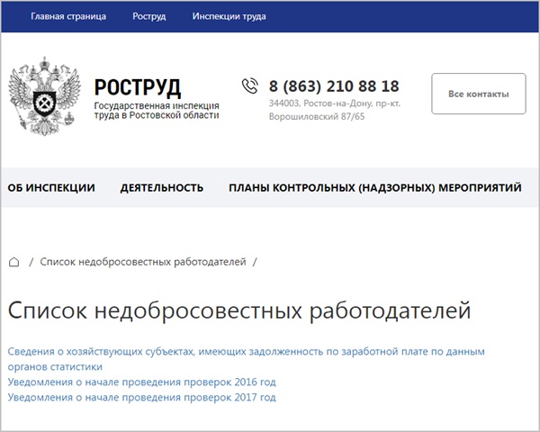Click the РОСТРУД site title
The width and height of the screenshot is (540, 432).
coord(138,87)
